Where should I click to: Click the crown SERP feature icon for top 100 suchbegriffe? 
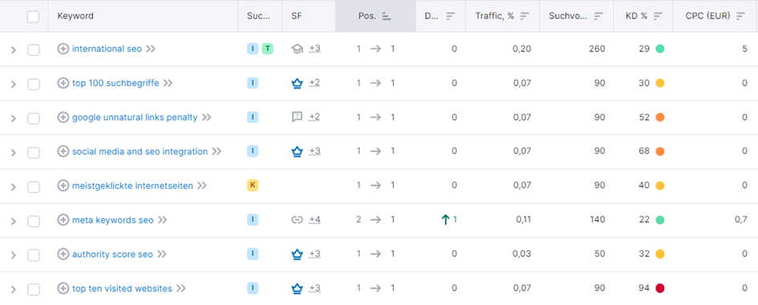(x=297, y=83)
